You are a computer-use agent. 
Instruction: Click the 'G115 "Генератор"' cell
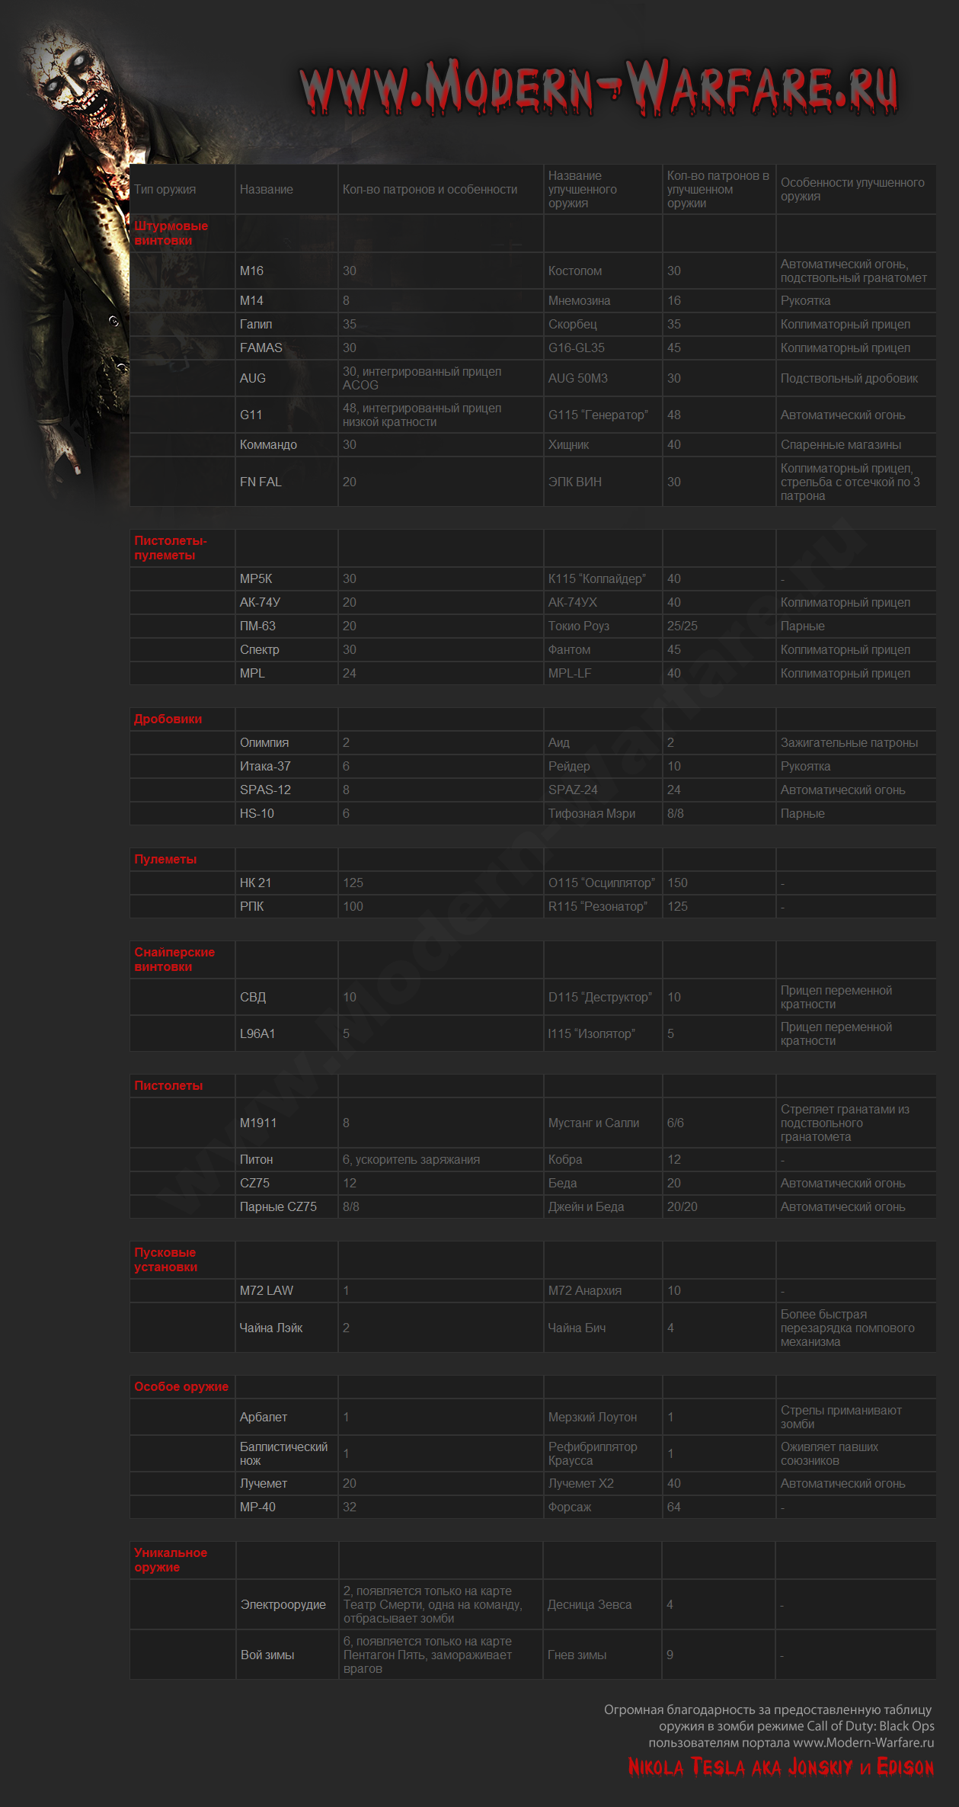[x=603, y=415]
